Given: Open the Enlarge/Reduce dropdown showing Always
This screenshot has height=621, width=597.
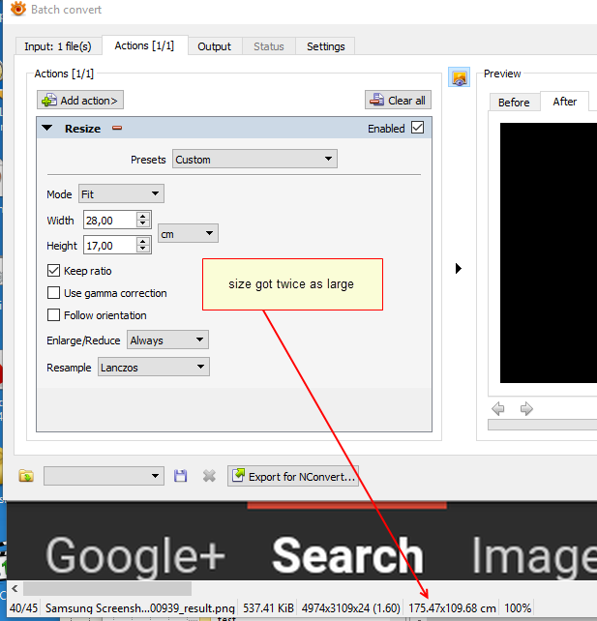Looking at the screenshot, I should pyautogui.click(x=167, y=340).
